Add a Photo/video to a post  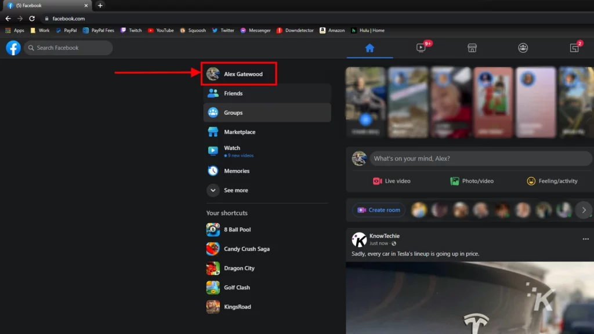472,181
